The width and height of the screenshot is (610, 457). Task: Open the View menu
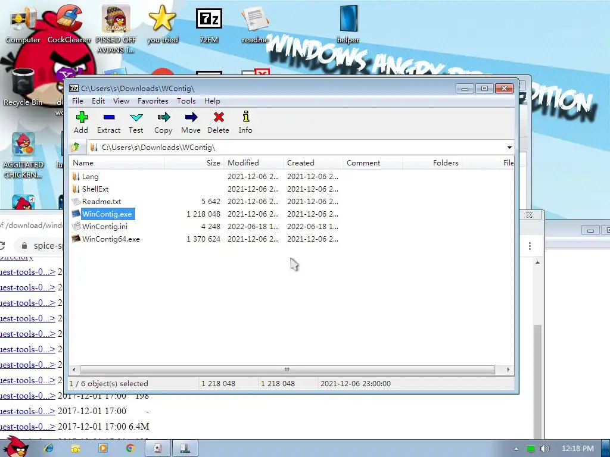121,101
